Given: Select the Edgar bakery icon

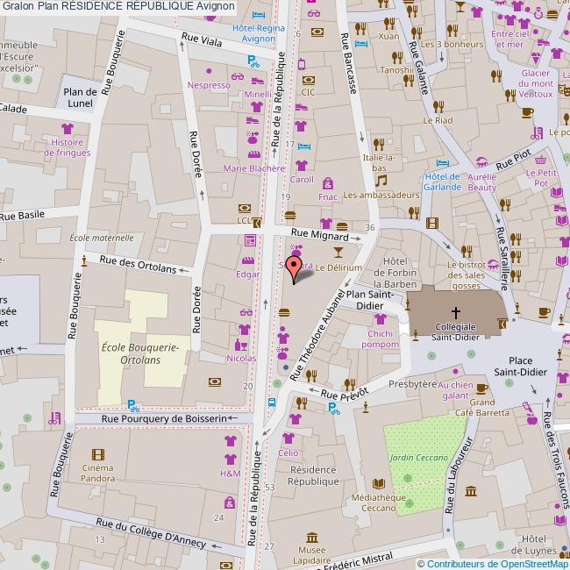Looking at the screenshot, I should coord(248,260).
